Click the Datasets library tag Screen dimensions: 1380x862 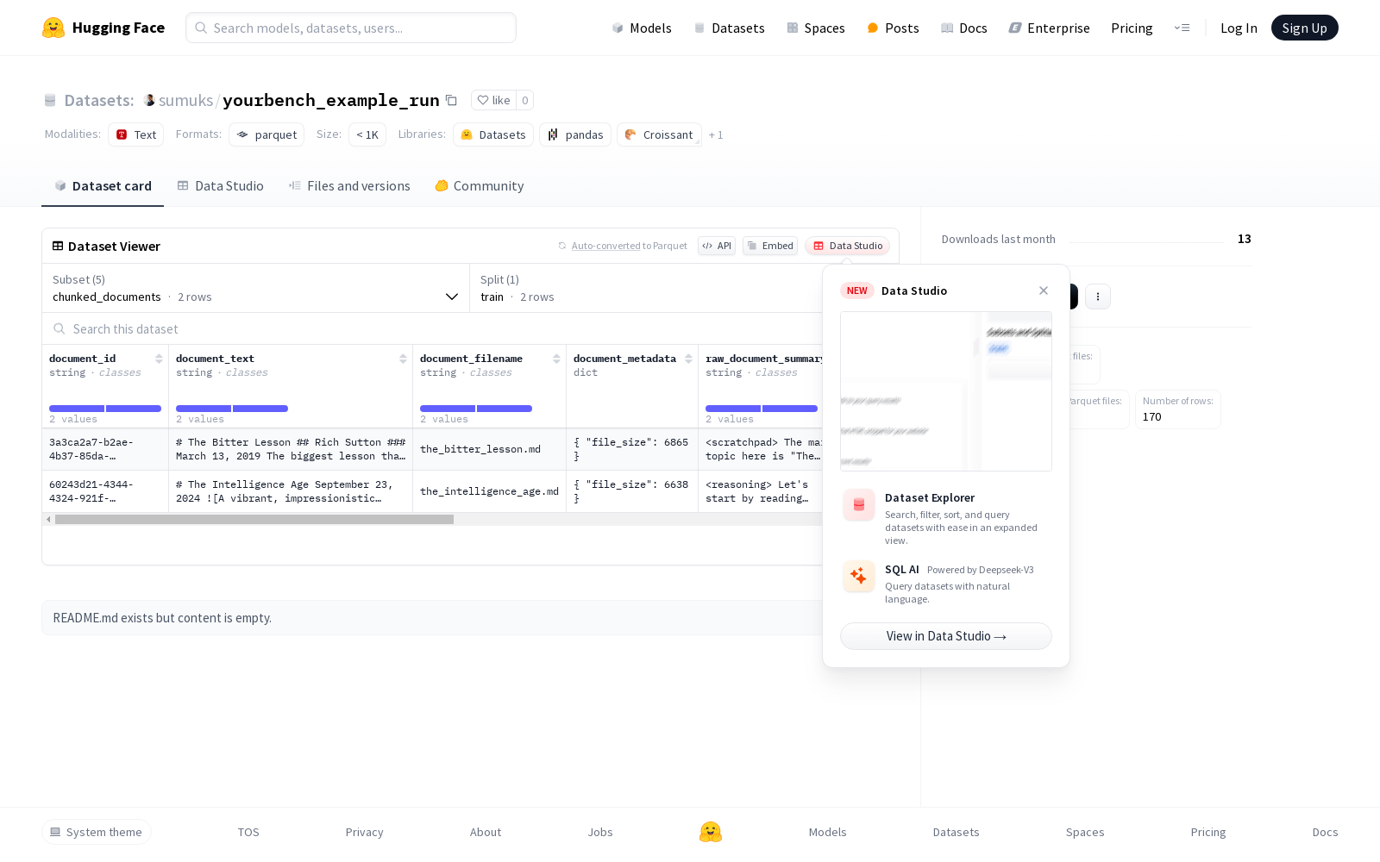(493, 134)
